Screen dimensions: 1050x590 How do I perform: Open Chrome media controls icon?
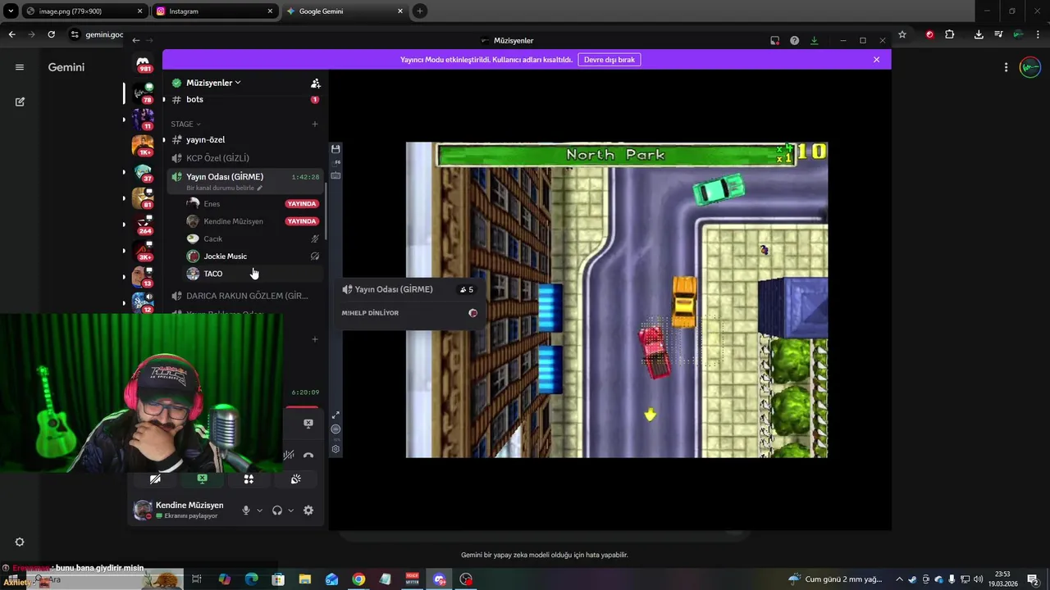(998, 34)
